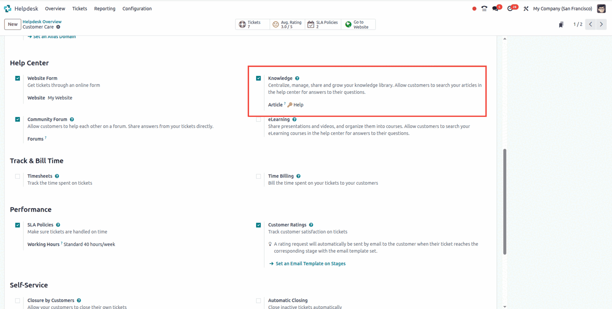This screenshot has height=309, width=612.
Task: Click Set an Email Template on Stages
Action: 308,264
